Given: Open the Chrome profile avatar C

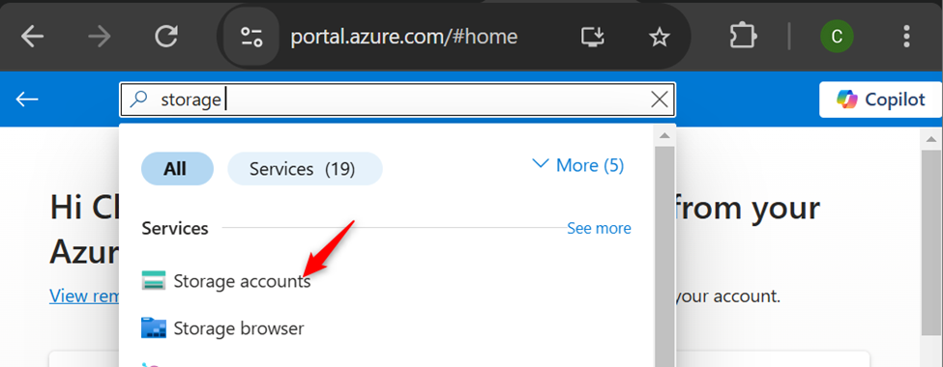Looking at the screenshot, I should click(x=837, y=37).
